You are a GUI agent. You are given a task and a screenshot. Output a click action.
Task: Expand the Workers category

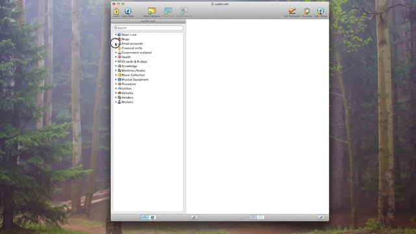tap(116, 102)
